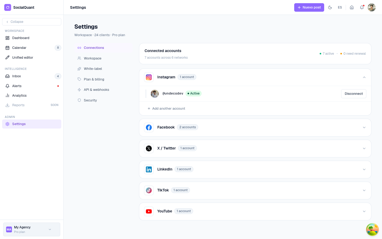Click the Instagram network icon
This screenshot has width=382, height=239.
pyautogui.click(x=149, y=77)
